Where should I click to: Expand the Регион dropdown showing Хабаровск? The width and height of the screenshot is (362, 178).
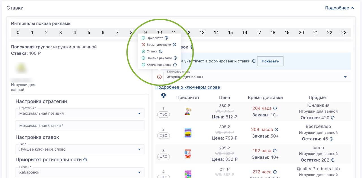(x=80, y=172)
